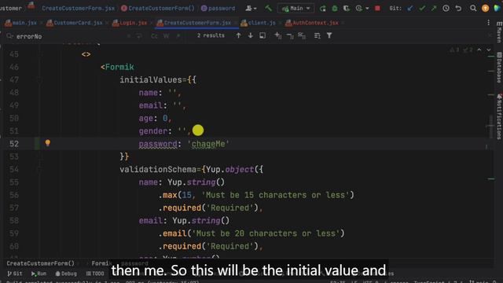Open the Debug tool window at bottom

66,274
